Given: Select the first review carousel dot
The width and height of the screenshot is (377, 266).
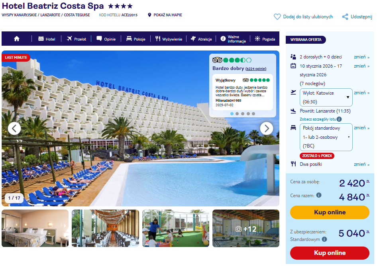Looking at the screenshot, I should point(232,114).
